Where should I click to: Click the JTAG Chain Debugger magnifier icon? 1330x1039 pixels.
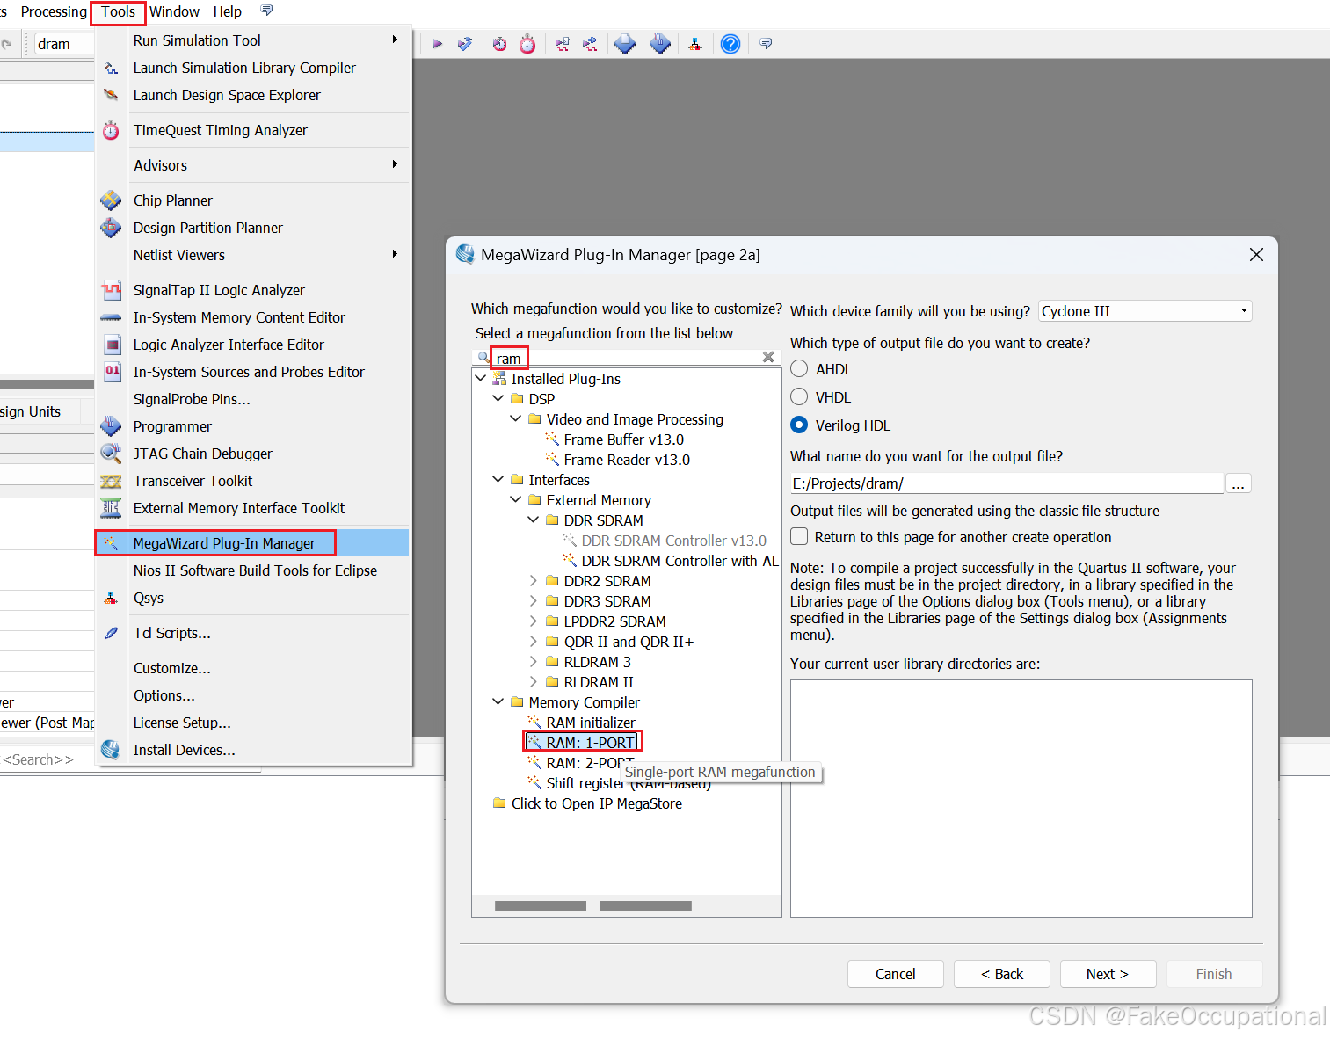(111, 454)
